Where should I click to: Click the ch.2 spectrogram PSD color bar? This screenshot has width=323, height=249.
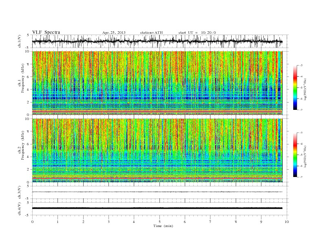click(x=295, y=155)
